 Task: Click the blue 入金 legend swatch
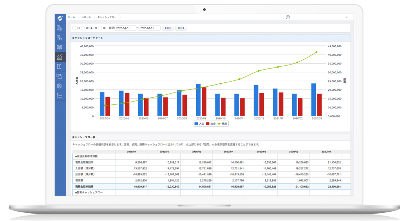pos(196,123)
